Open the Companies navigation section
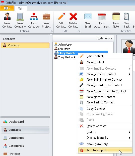 coord(25,138)
